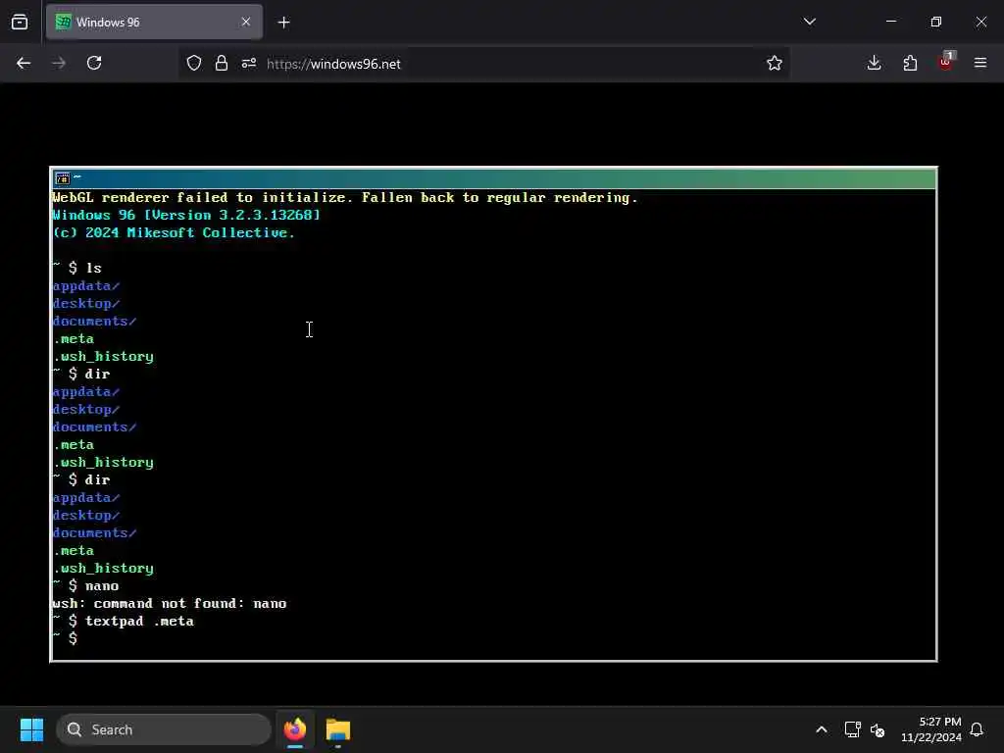
Task: Click the terminal window title icon
Action: click(62, 178)
